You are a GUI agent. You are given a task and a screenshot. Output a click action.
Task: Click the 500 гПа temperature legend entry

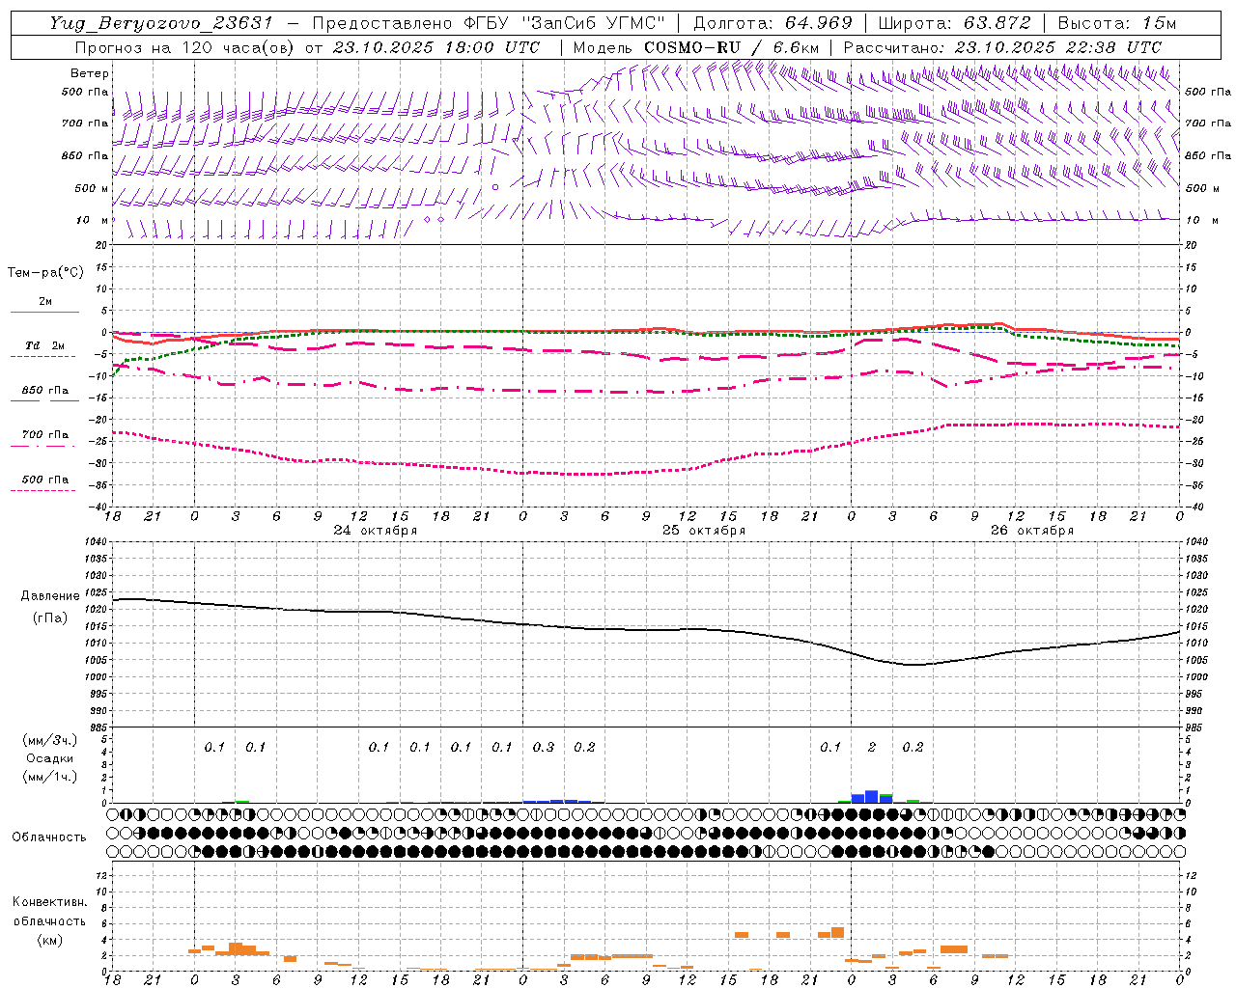pos(44,480)
